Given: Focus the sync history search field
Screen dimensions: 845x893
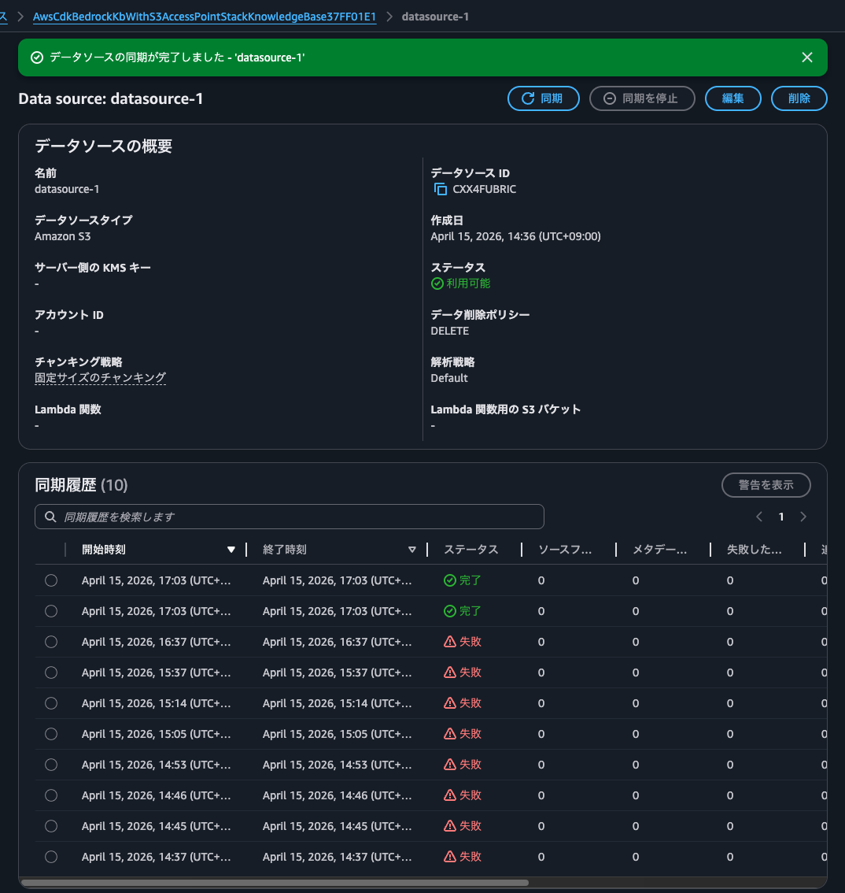Looking at the screenshot, I should [x=299, y=517].
